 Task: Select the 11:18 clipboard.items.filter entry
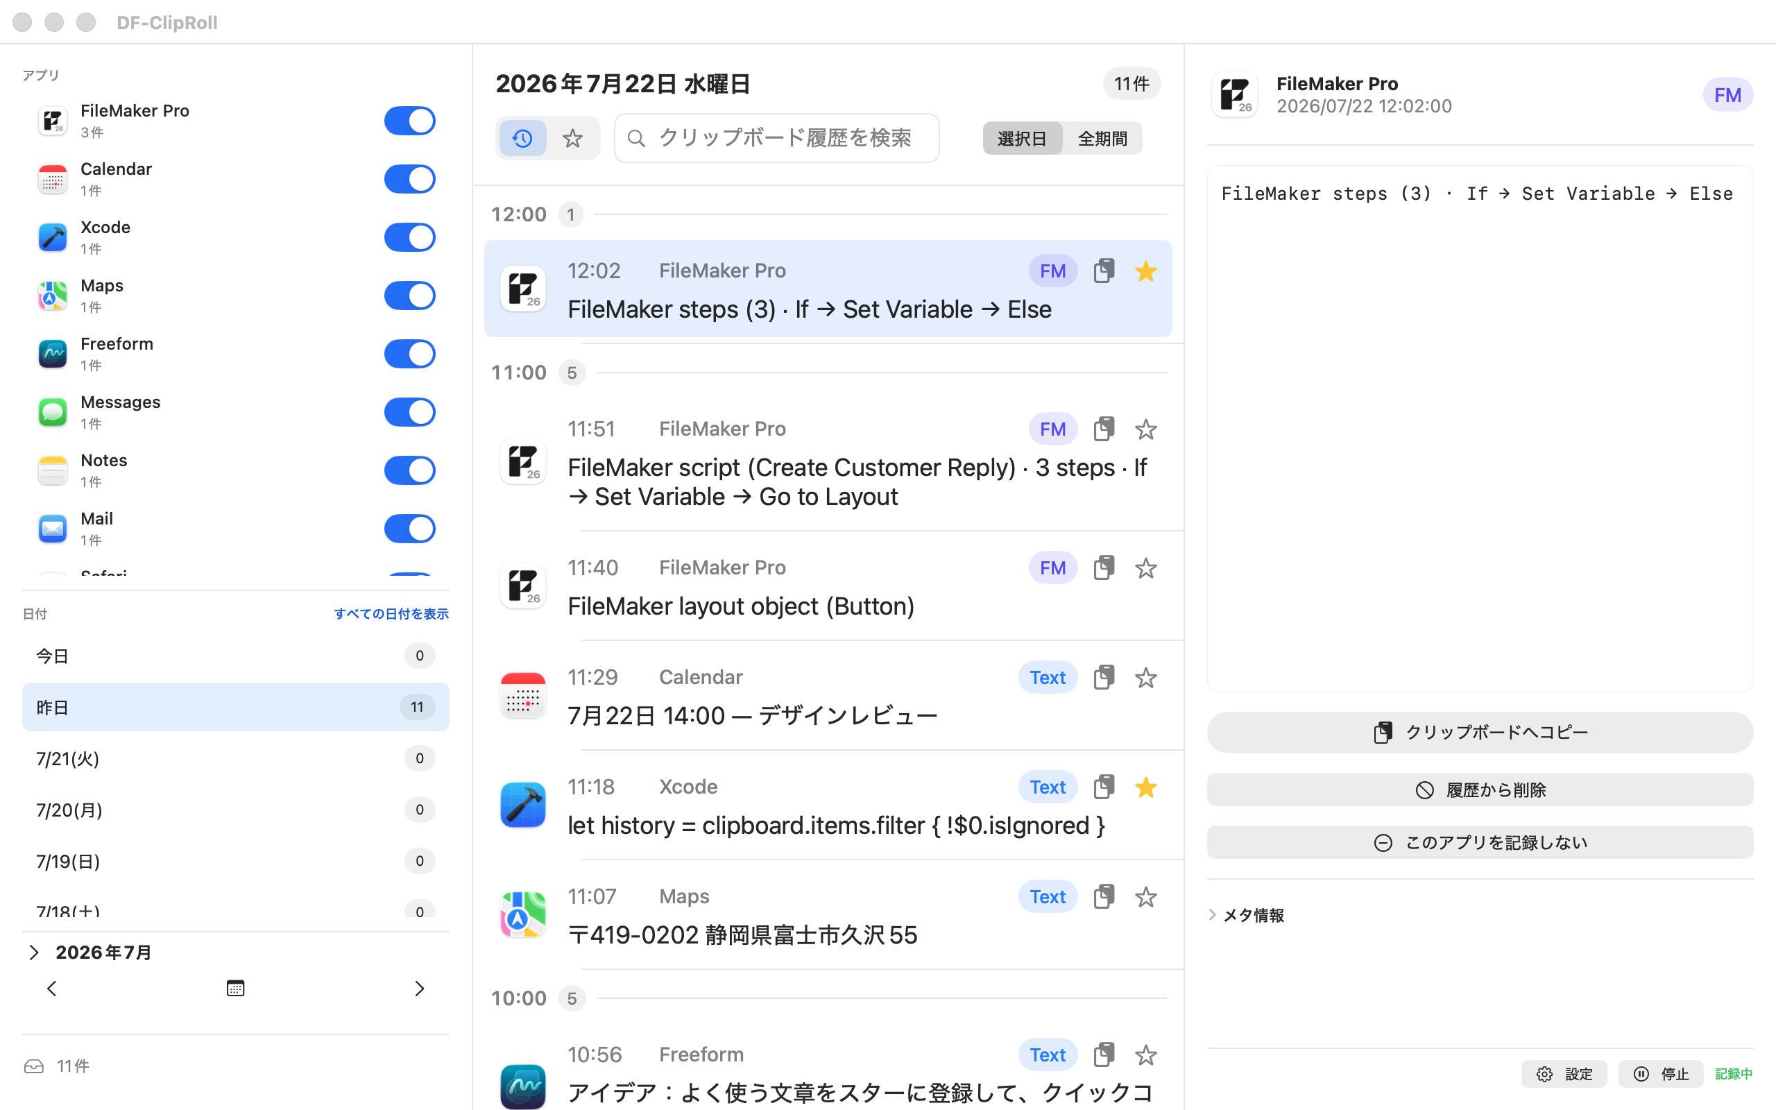point(828,805)
